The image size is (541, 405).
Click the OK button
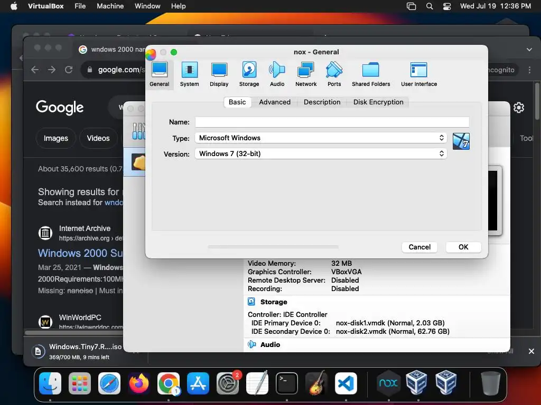pos(463,247)
